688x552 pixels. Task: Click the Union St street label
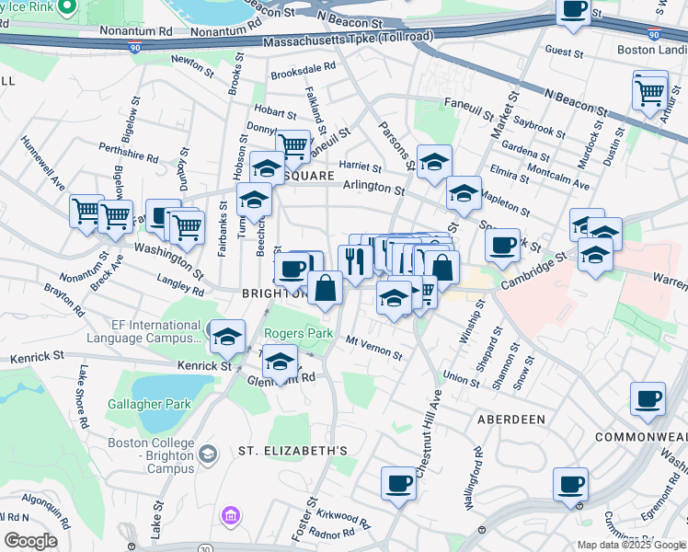tap(461, 379)
